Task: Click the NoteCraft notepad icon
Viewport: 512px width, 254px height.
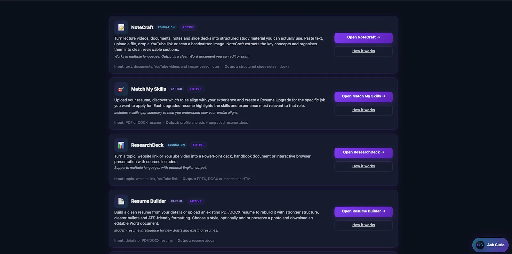Action: pos(121,27)
